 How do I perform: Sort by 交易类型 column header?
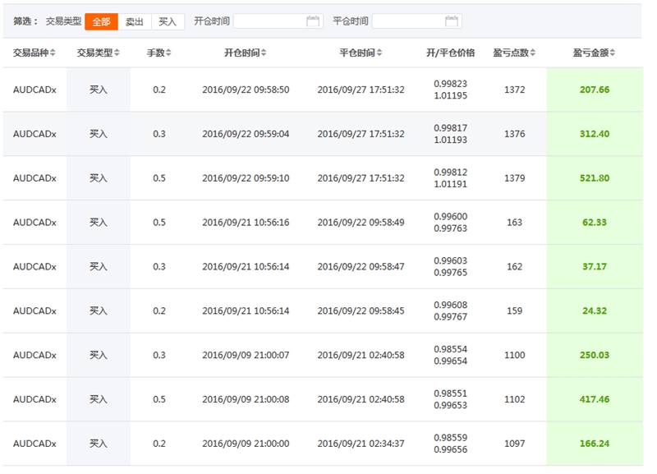pos(98,53)
